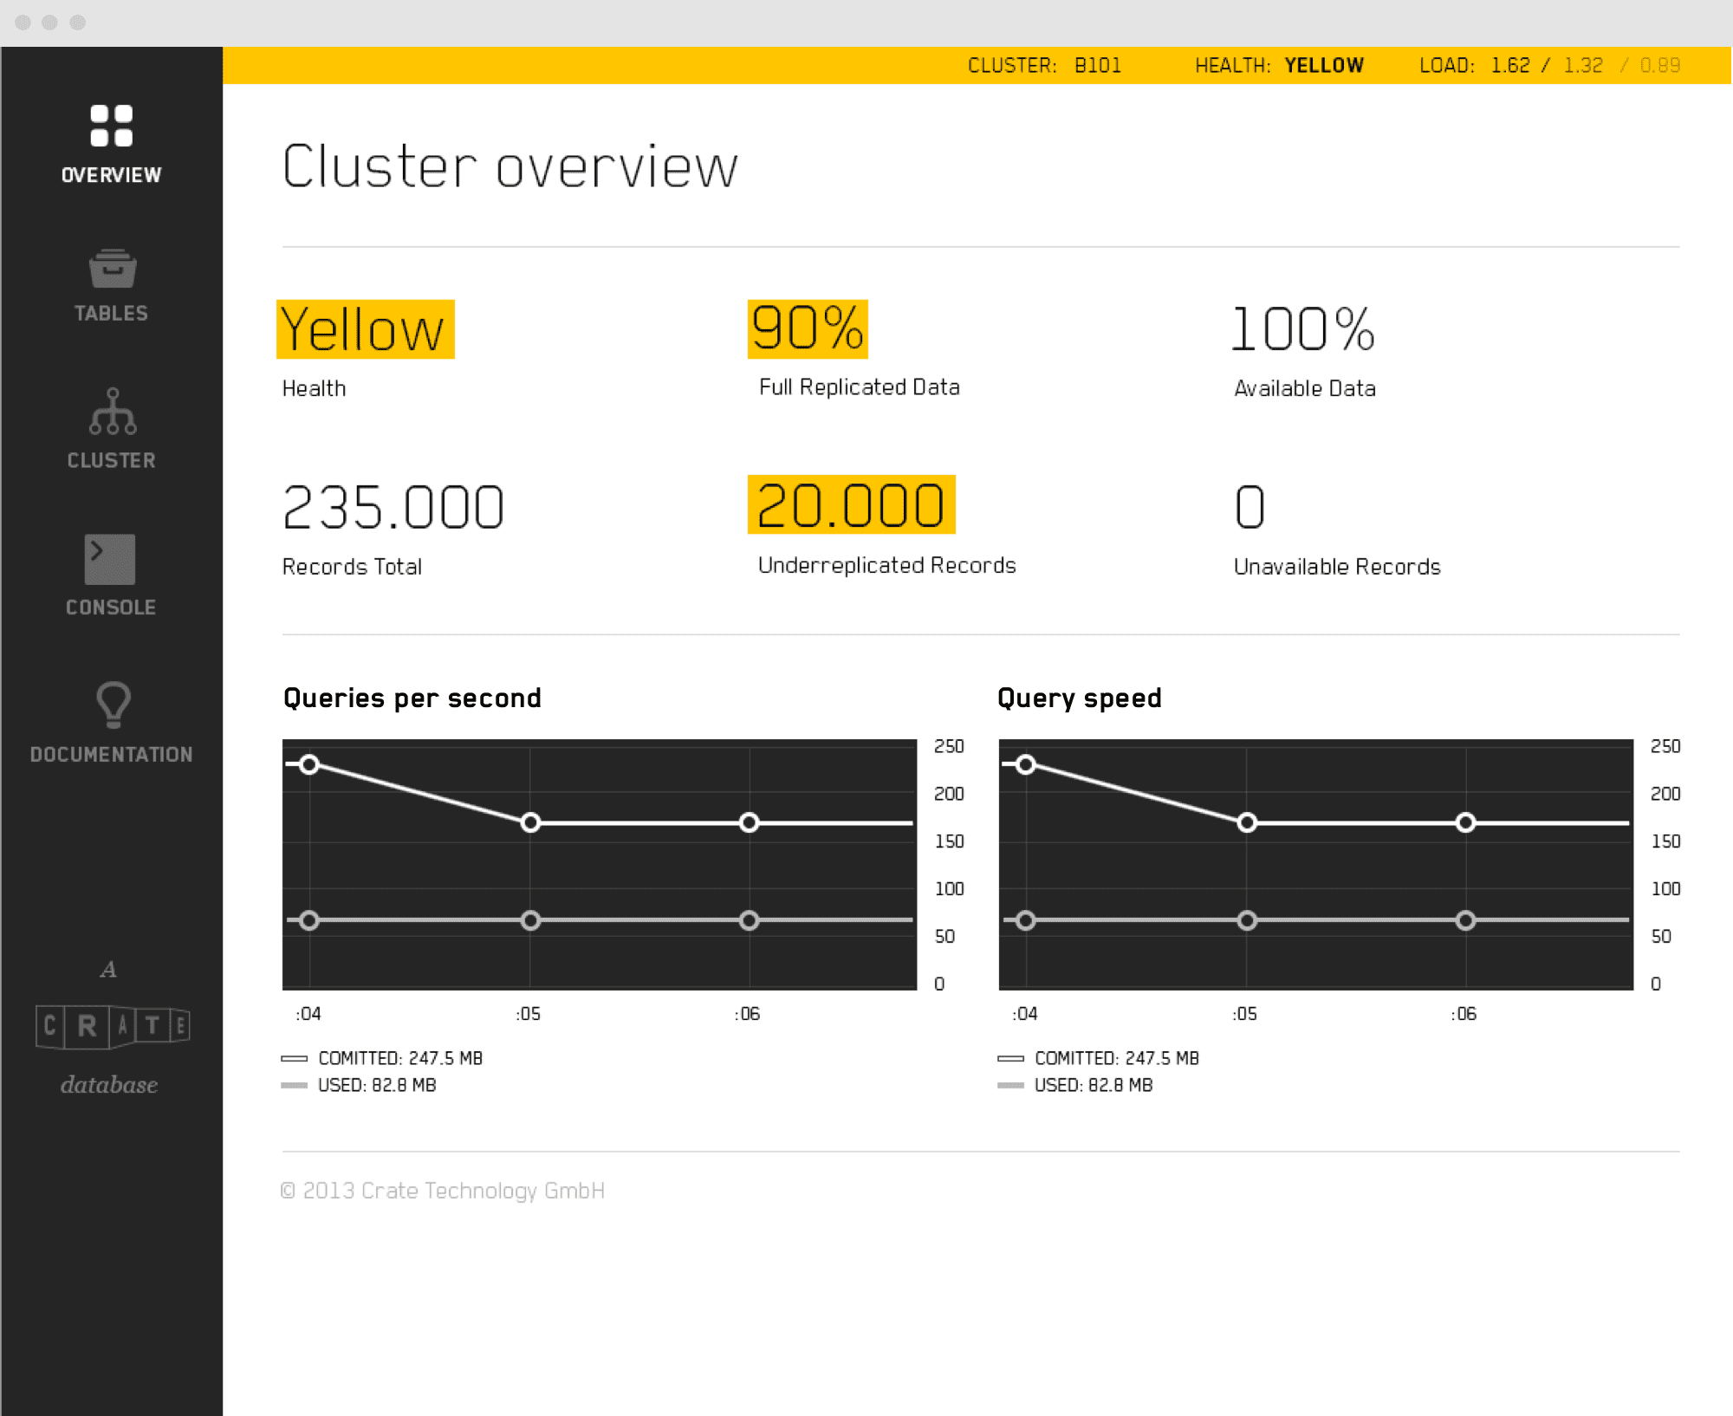This screenshot has height=1416, width=1733.
Task: Click the :04 upper data point in Query speed chart
Action: coord(1025,764)
